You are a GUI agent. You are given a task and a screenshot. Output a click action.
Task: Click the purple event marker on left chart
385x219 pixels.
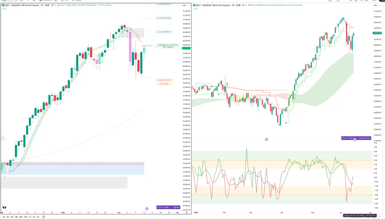pos(147,208)
